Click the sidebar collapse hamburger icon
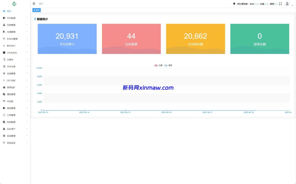Screen dimensions: 296x184 tap(34, 4)
